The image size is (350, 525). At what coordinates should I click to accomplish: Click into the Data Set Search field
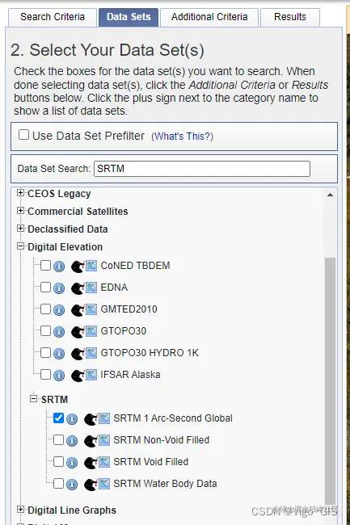pos(202,169)
